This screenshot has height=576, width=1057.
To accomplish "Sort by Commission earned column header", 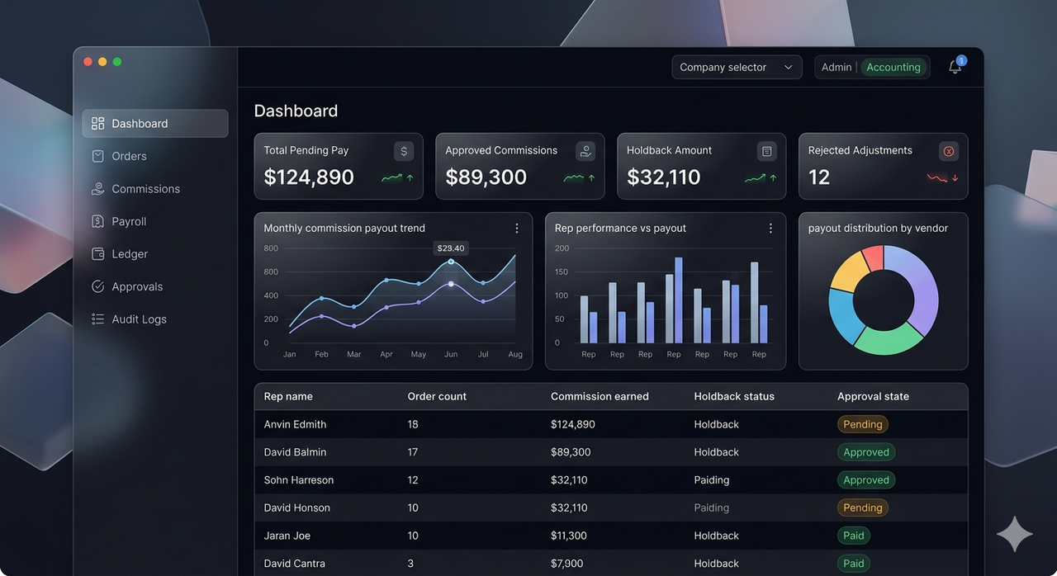I will coord(600,397).
